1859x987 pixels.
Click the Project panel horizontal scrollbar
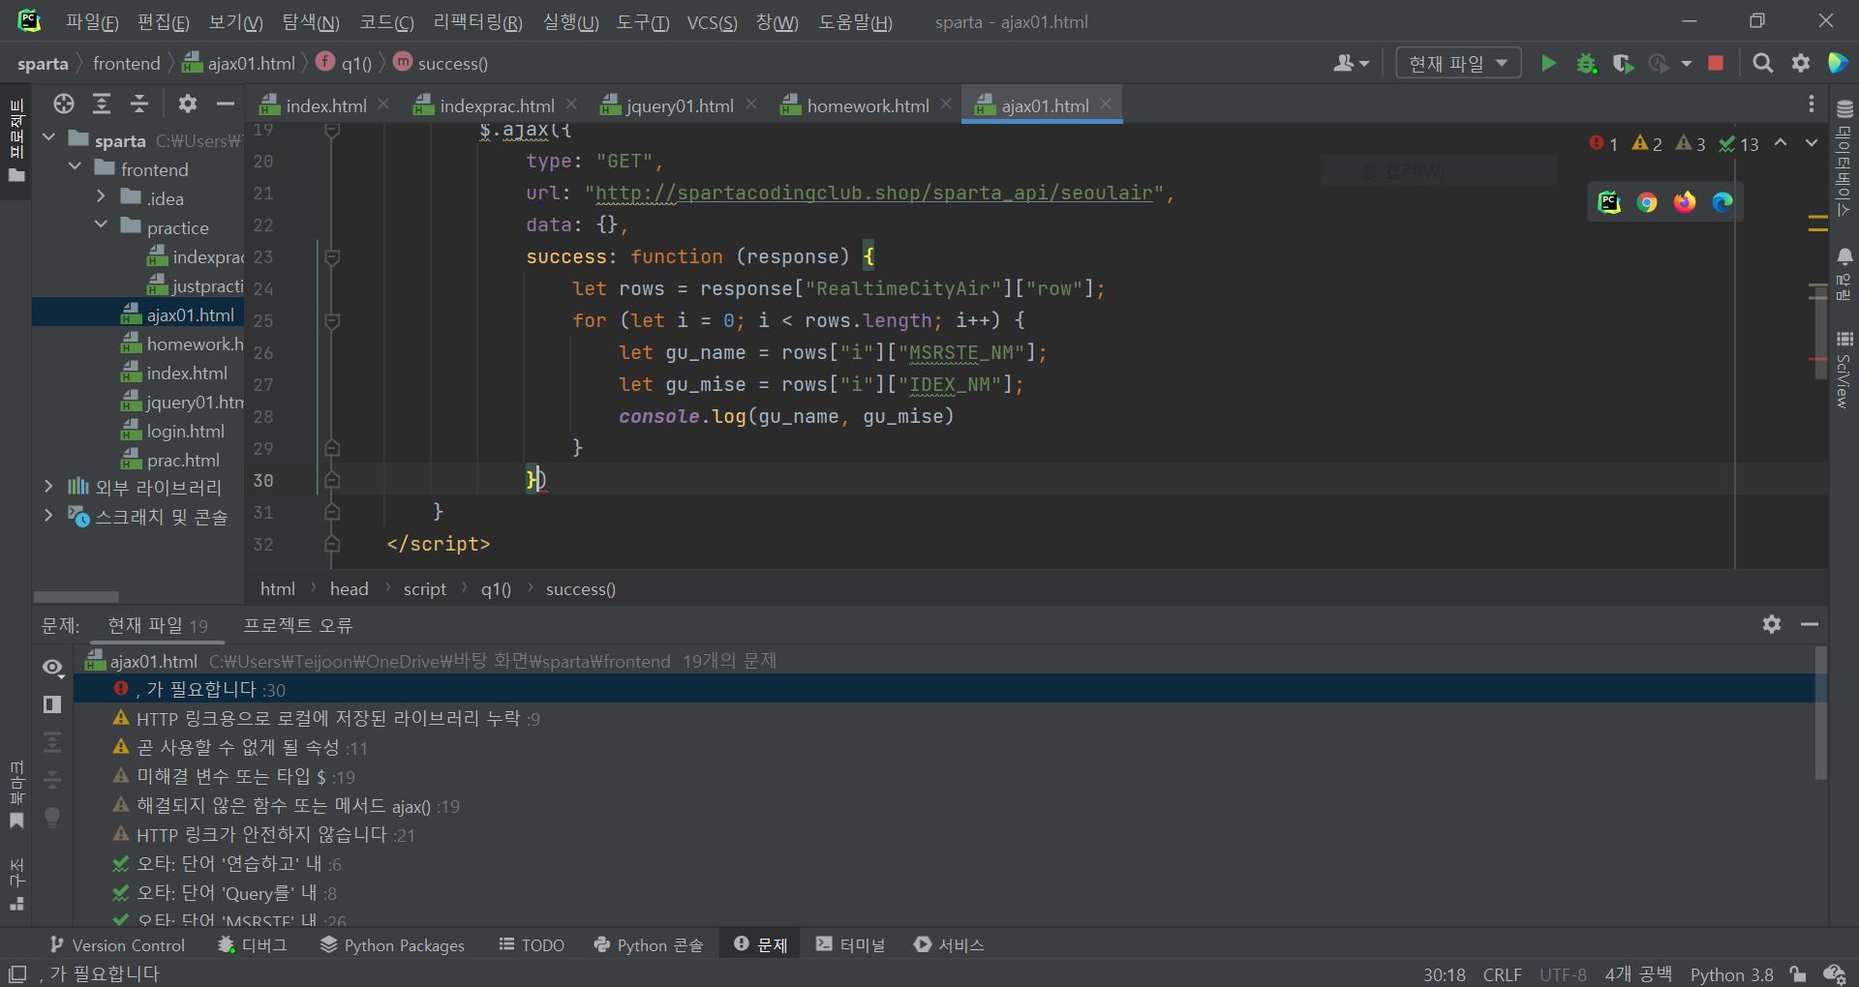(76, 597)
